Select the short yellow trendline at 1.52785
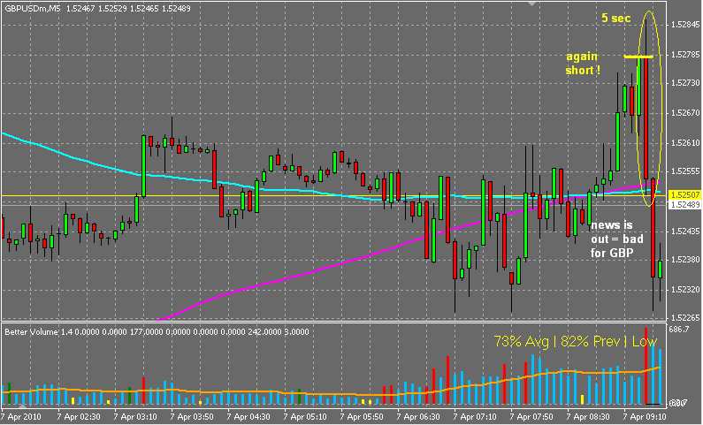 [x=638, y=57]
